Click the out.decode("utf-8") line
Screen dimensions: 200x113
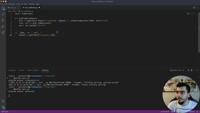tap(32, 26)
